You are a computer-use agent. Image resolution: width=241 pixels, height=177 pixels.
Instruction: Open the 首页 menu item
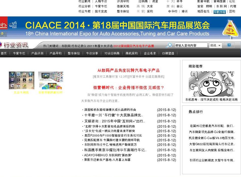click(4, 53)
